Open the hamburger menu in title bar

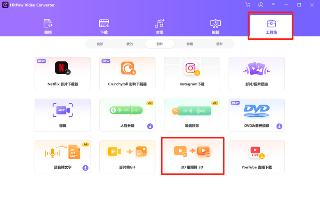click(x=274, y=5)
